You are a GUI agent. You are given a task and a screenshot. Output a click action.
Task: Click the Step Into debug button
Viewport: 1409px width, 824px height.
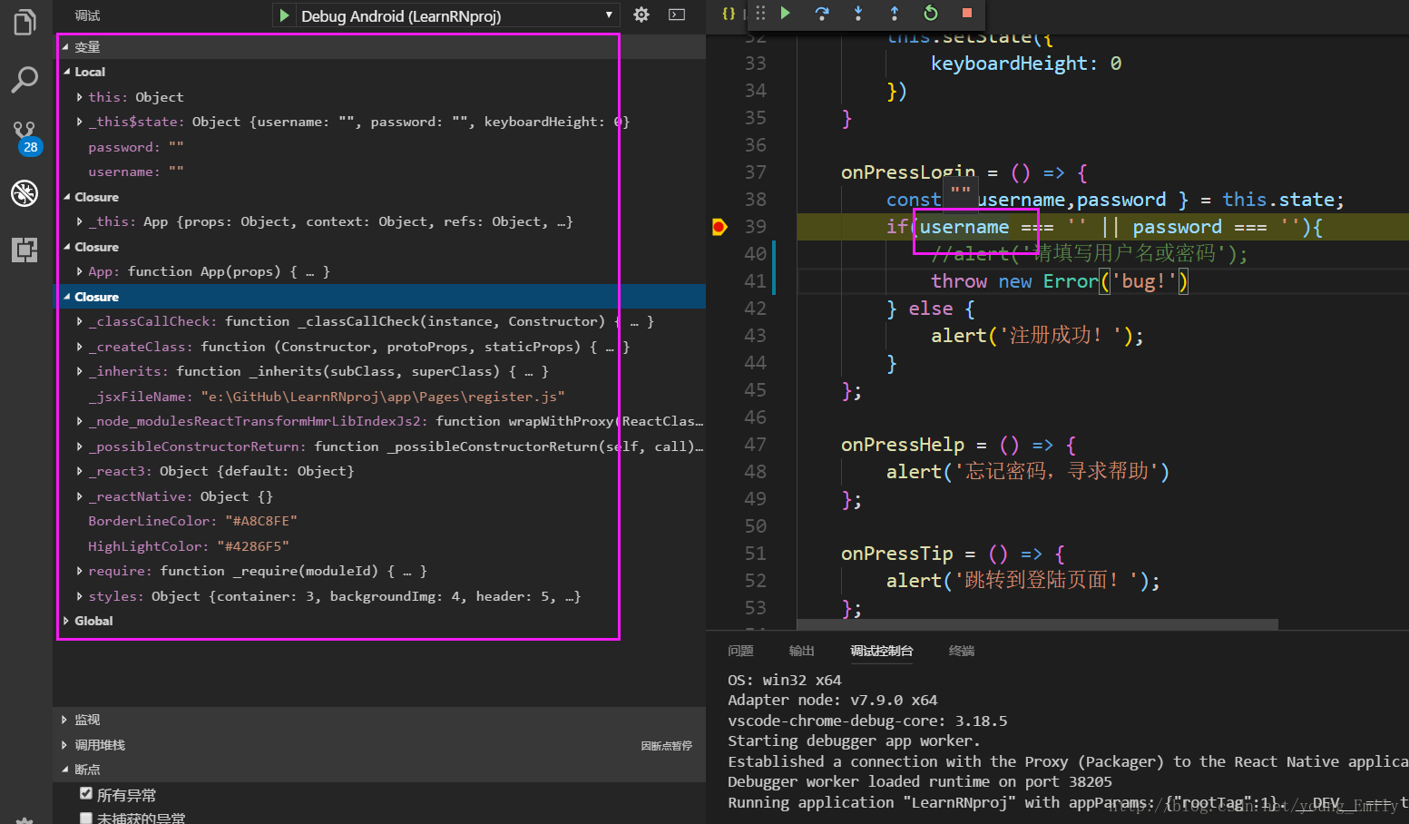[858, 14]
